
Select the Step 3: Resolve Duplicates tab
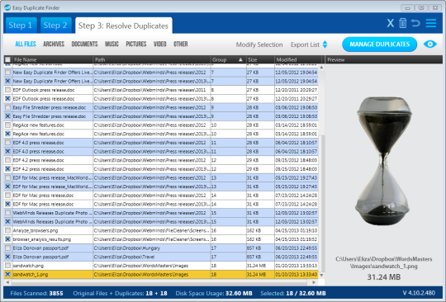tap(123, 26)
